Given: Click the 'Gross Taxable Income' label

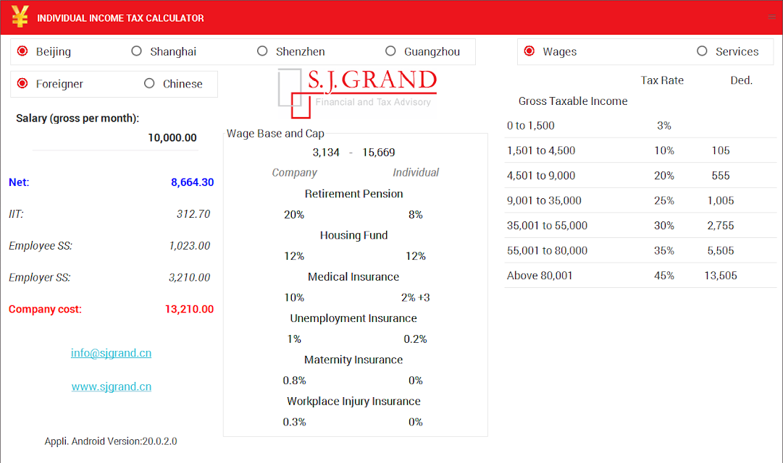Looking at the screenshot, I should [573, 101].
